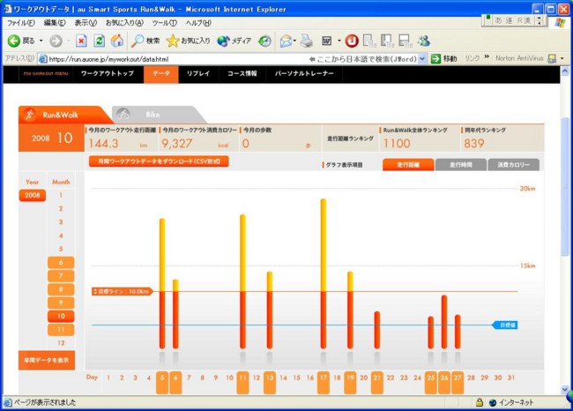Expand the Norton AntiVirus dropdown arrow
Screen dimensions: 573x411
[x=562, y=58]
